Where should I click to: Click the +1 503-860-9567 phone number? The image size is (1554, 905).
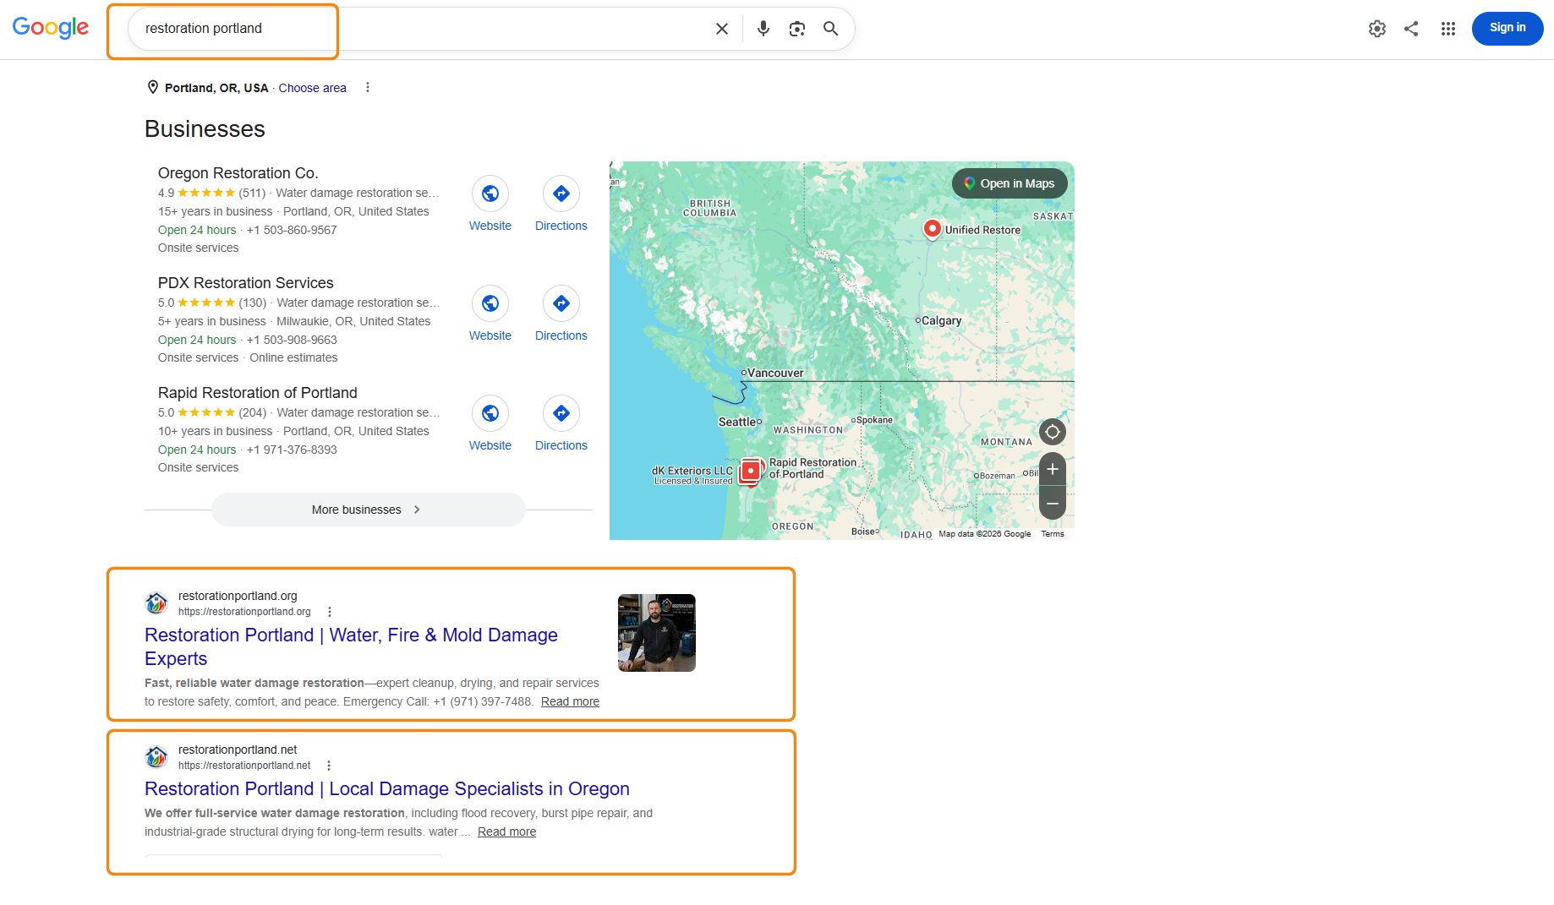pyautogui.click(x=292, y=230)
